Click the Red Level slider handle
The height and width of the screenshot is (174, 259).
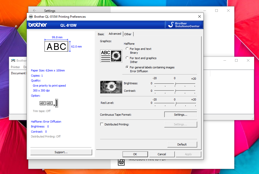point(176,103)
